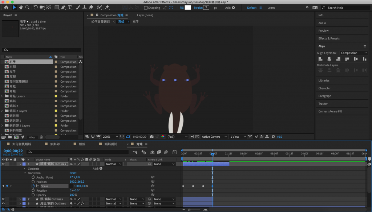
Task: Open the (Full) resolution dropdown
Action: click(x=177, y=137)
